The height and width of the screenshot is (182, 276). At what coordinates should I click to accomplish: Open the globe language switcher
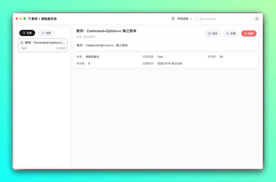[173, 19]
